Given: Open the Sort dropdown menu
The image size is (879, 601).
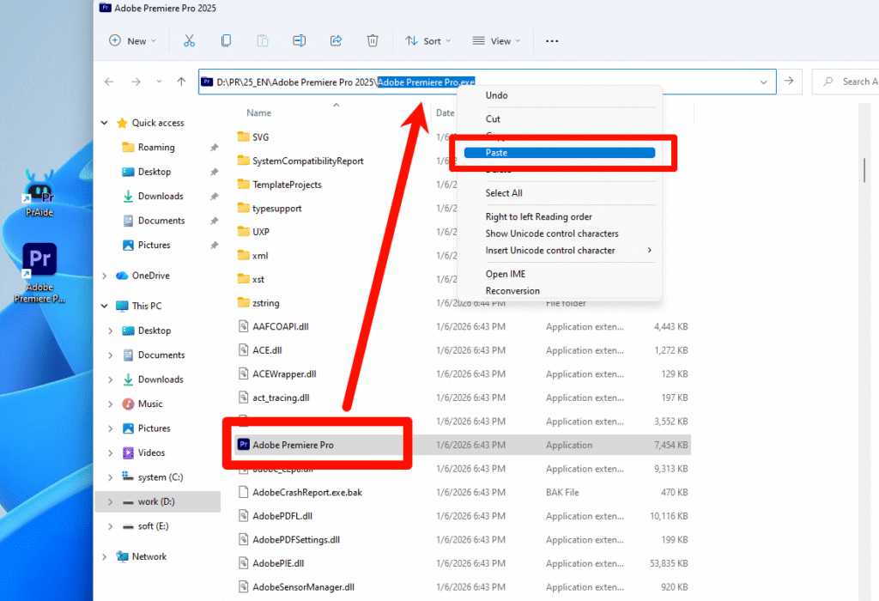Looking at the screenshot, I should [427, 40].
